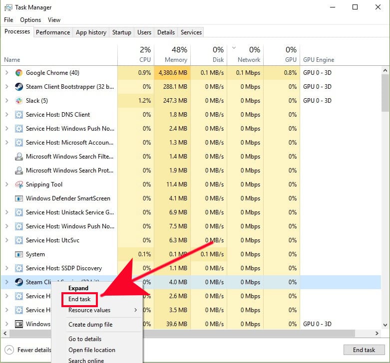Click the Steam Client Service icon in highlighted row

(x=18, y=282)
